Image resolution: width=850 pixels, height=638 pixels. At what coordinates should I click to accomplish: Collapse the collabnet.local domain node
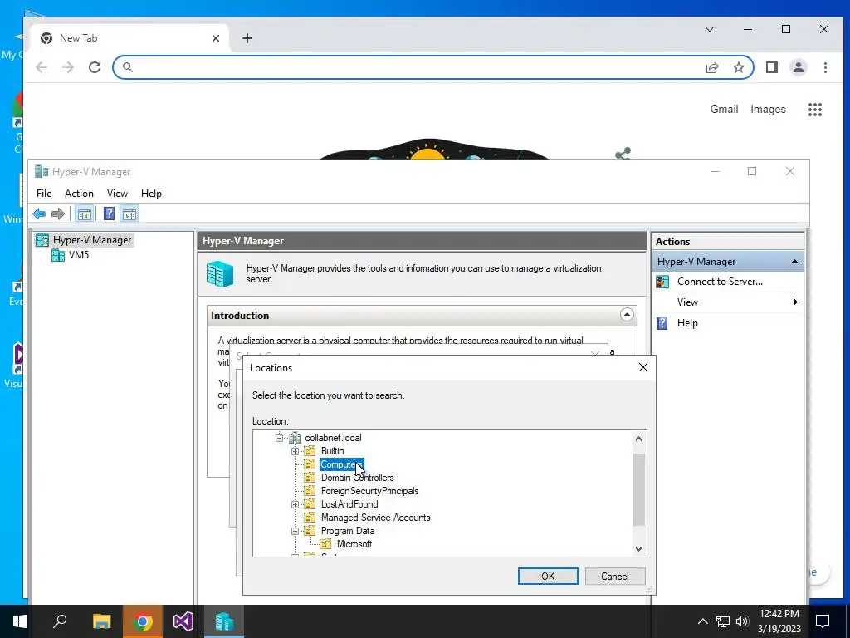(279, 438)
